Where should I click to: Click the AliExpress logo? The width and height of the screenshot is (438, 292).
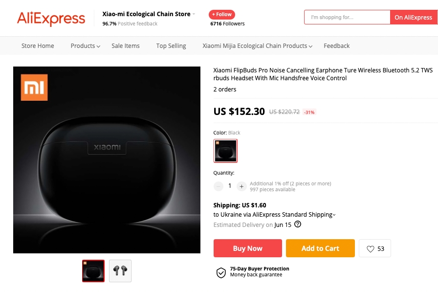coord(51,19)
